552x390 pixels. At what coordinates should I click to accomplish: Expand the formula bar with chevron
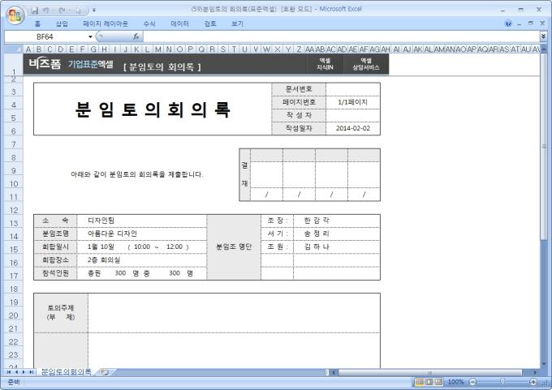pos(543,36)
